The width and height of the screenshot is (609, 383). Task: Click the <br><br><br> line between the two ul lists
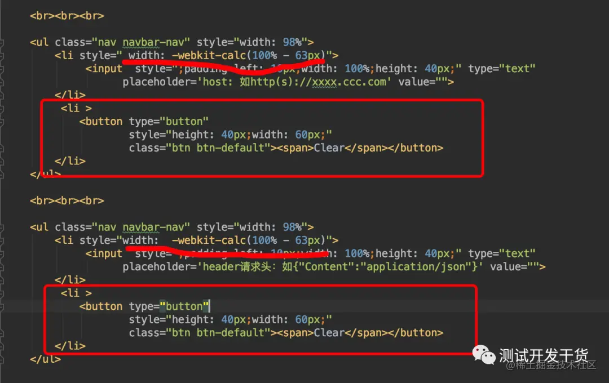67,201
